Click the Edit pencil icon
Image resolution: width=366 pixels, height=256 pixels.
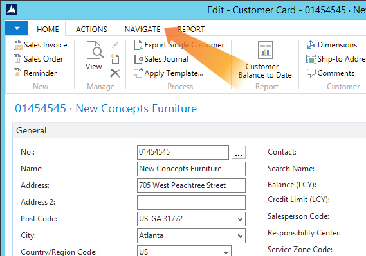(x=115, y=45)
